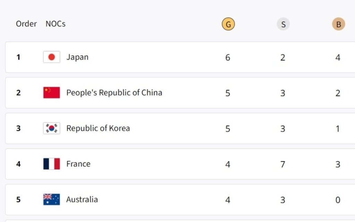Open the Republic of Korea entry
Viewport: 355px width, 222px height.
tap(98, 128)
